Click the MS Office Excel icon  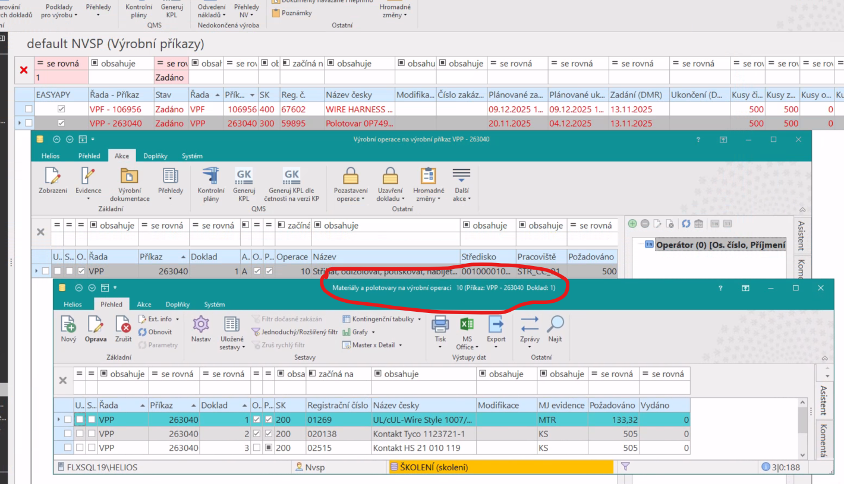[x=467, y=324]
